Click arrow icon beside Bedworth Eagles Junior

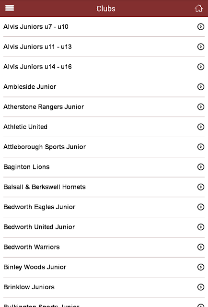[x=201, y=207]
